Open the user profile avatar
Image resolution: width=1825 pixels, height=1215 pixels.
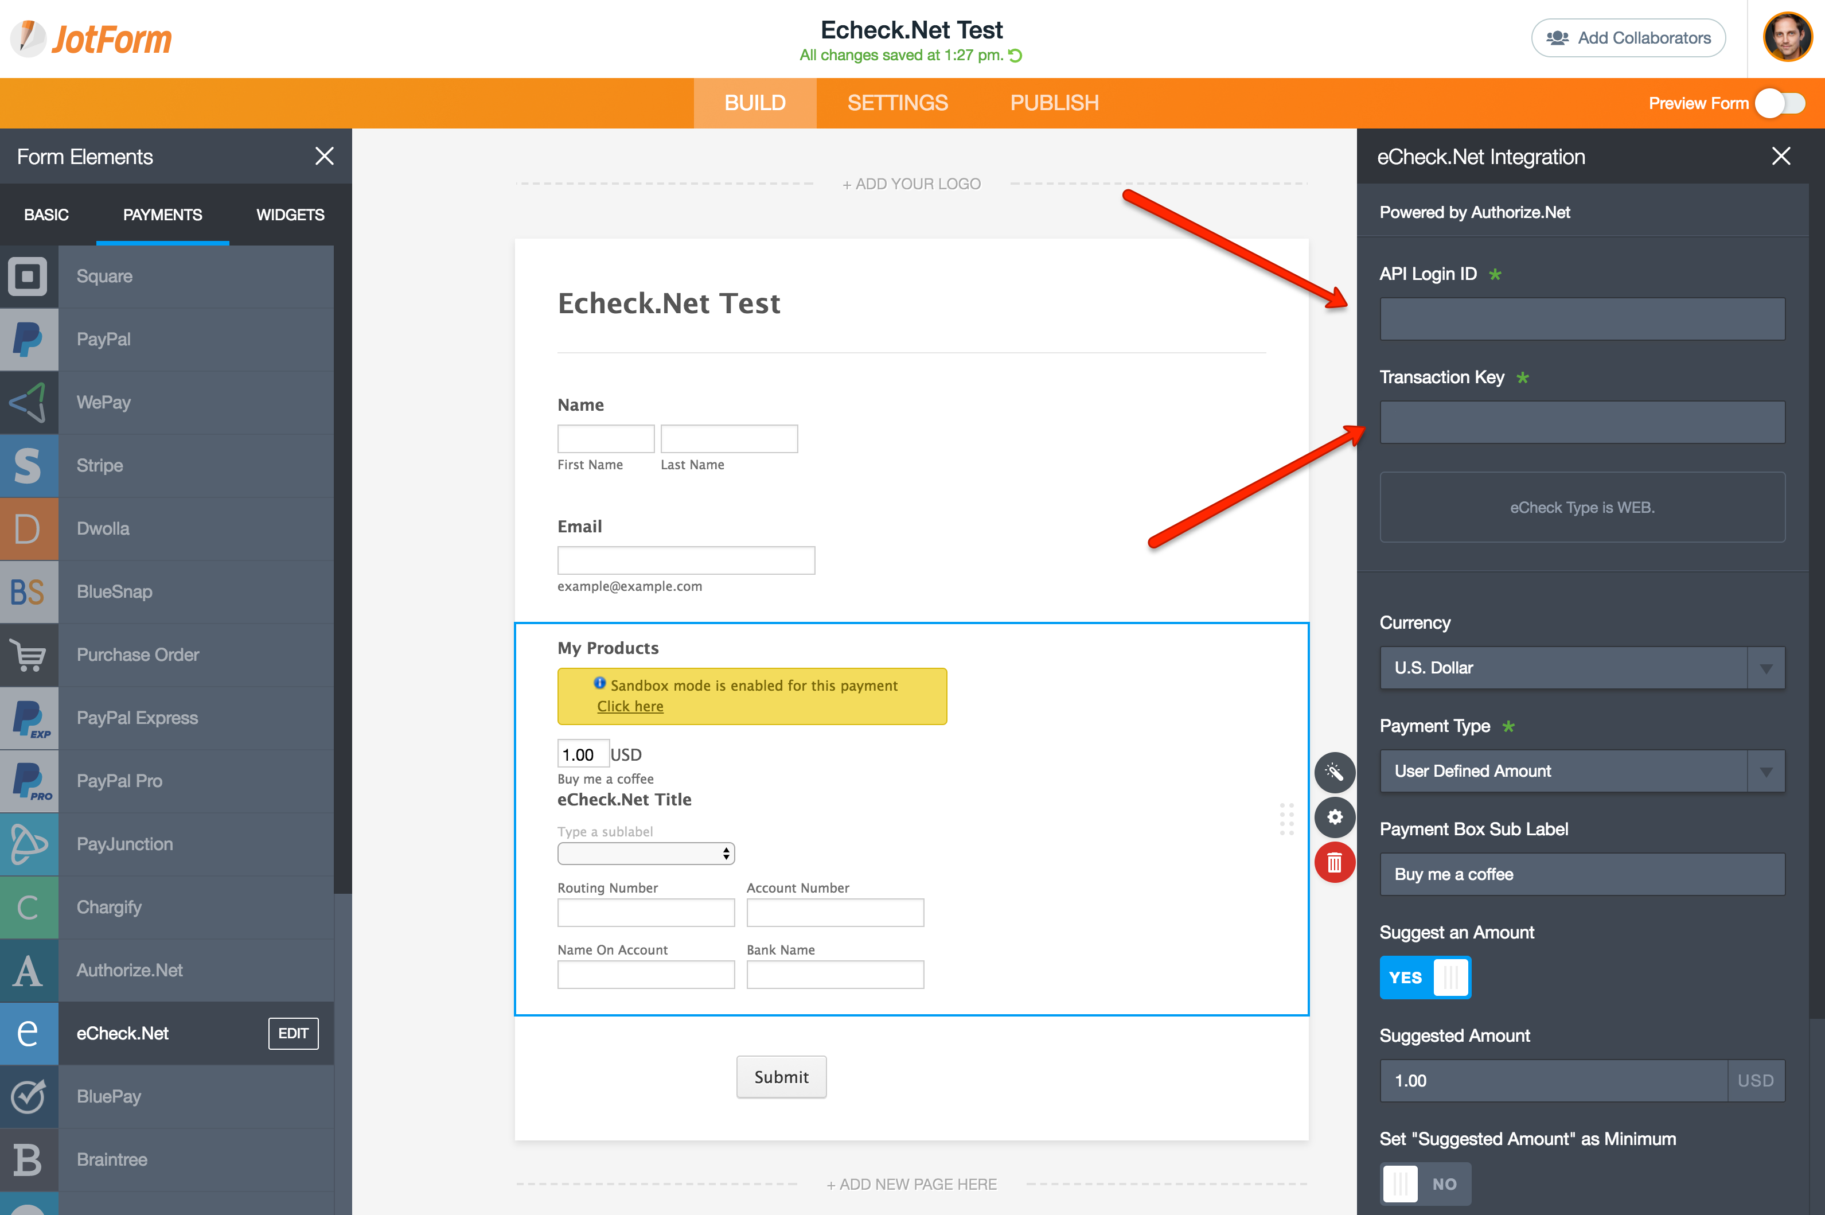point(1788,37)
